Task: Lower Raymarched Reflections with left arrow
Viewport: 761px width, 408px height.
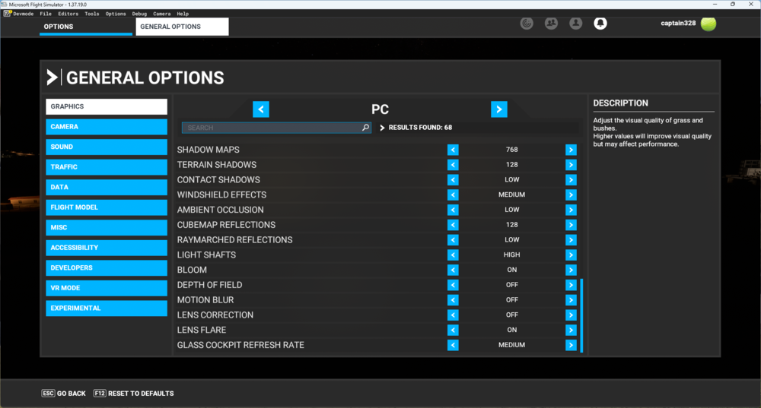Action: (453, 240)
